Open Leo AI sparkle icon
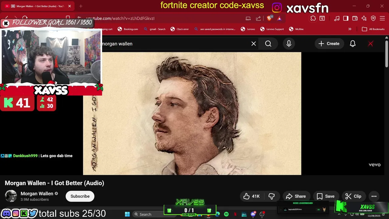389x219 pixels. 364,18
